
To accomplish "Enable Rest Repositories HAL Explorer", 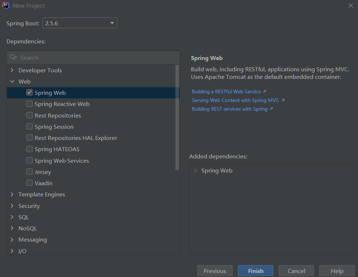I will [x=29, y=138].
